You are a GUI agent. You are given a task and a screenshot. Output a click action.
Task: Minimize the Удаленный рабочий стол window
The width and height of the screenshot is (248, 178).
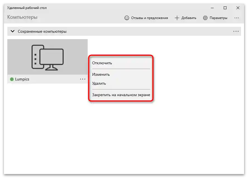(212, 8)
